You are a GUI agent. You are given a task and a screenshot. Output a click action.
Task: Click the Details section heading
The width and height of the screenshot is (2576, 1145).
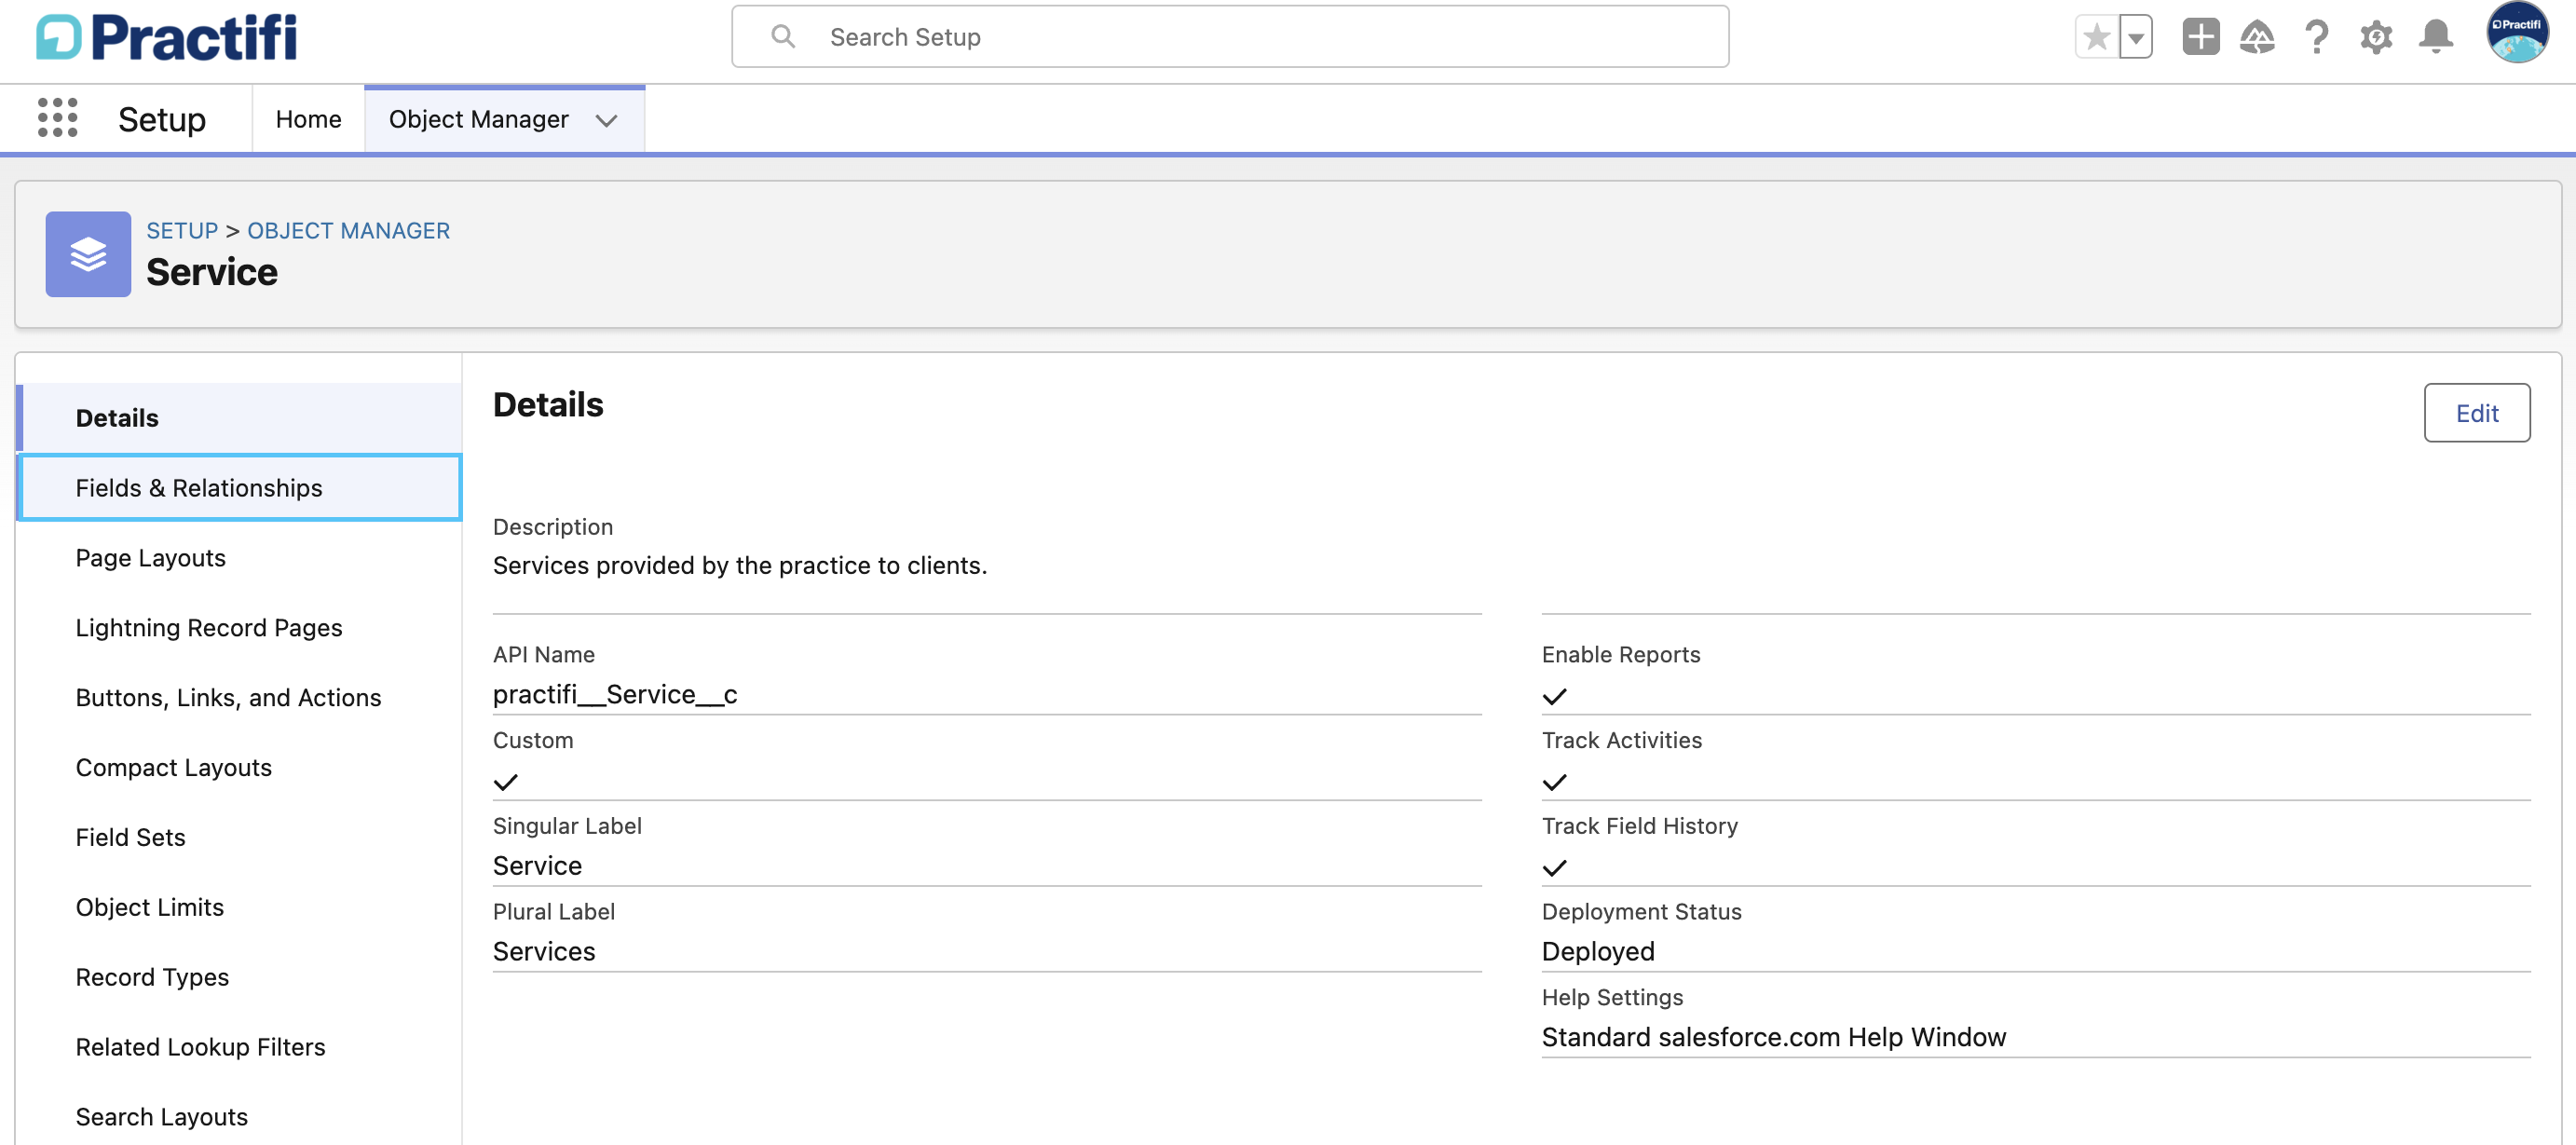[x=548, y=405]
